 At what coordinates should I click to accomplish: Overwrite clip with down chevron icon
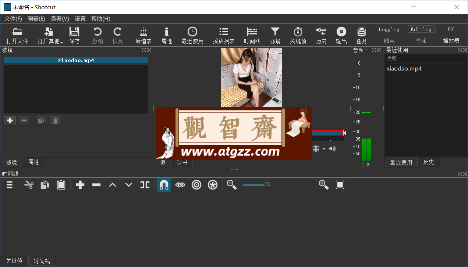point(129,185)
